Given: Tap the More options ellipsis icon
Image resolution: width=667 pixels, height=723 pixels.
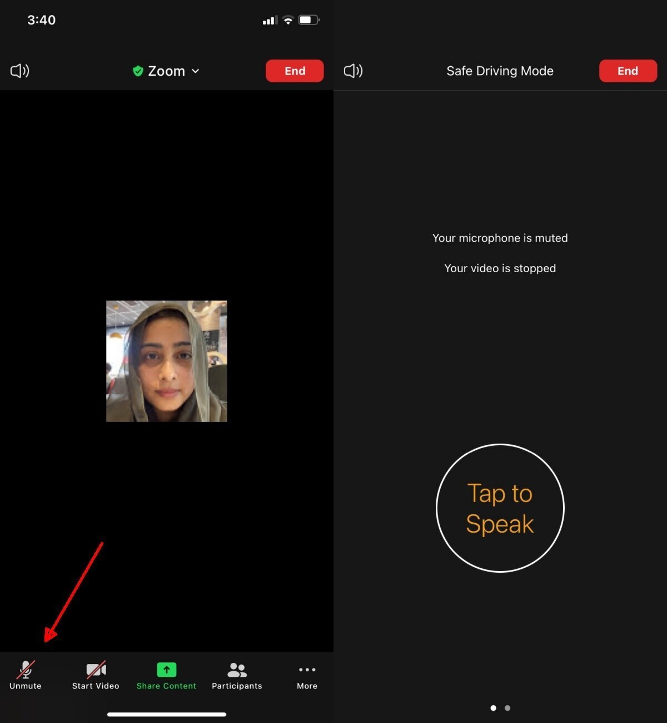Looking at the screenshot, I should [x=307, y=670].
